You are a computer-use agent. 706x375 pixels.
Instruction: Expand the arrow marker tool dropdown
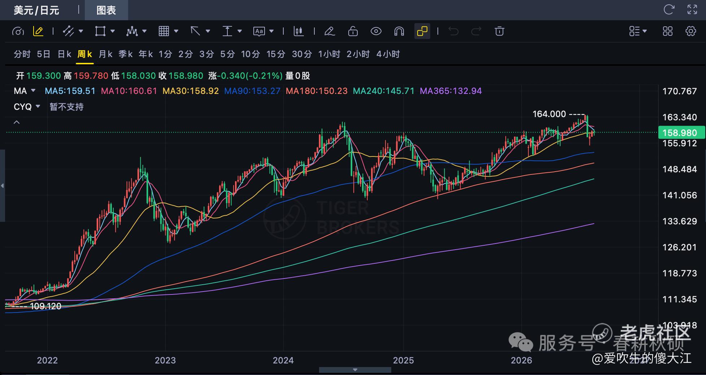tap(208, 31)
